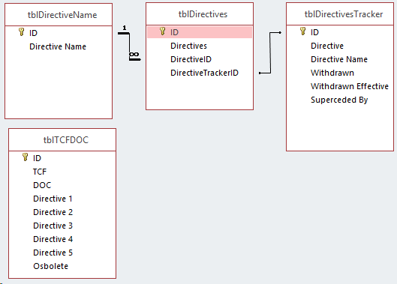Screen dimensions: 397x284
Task: Click the tblDirectivesTracker table title
Action: 344,14
